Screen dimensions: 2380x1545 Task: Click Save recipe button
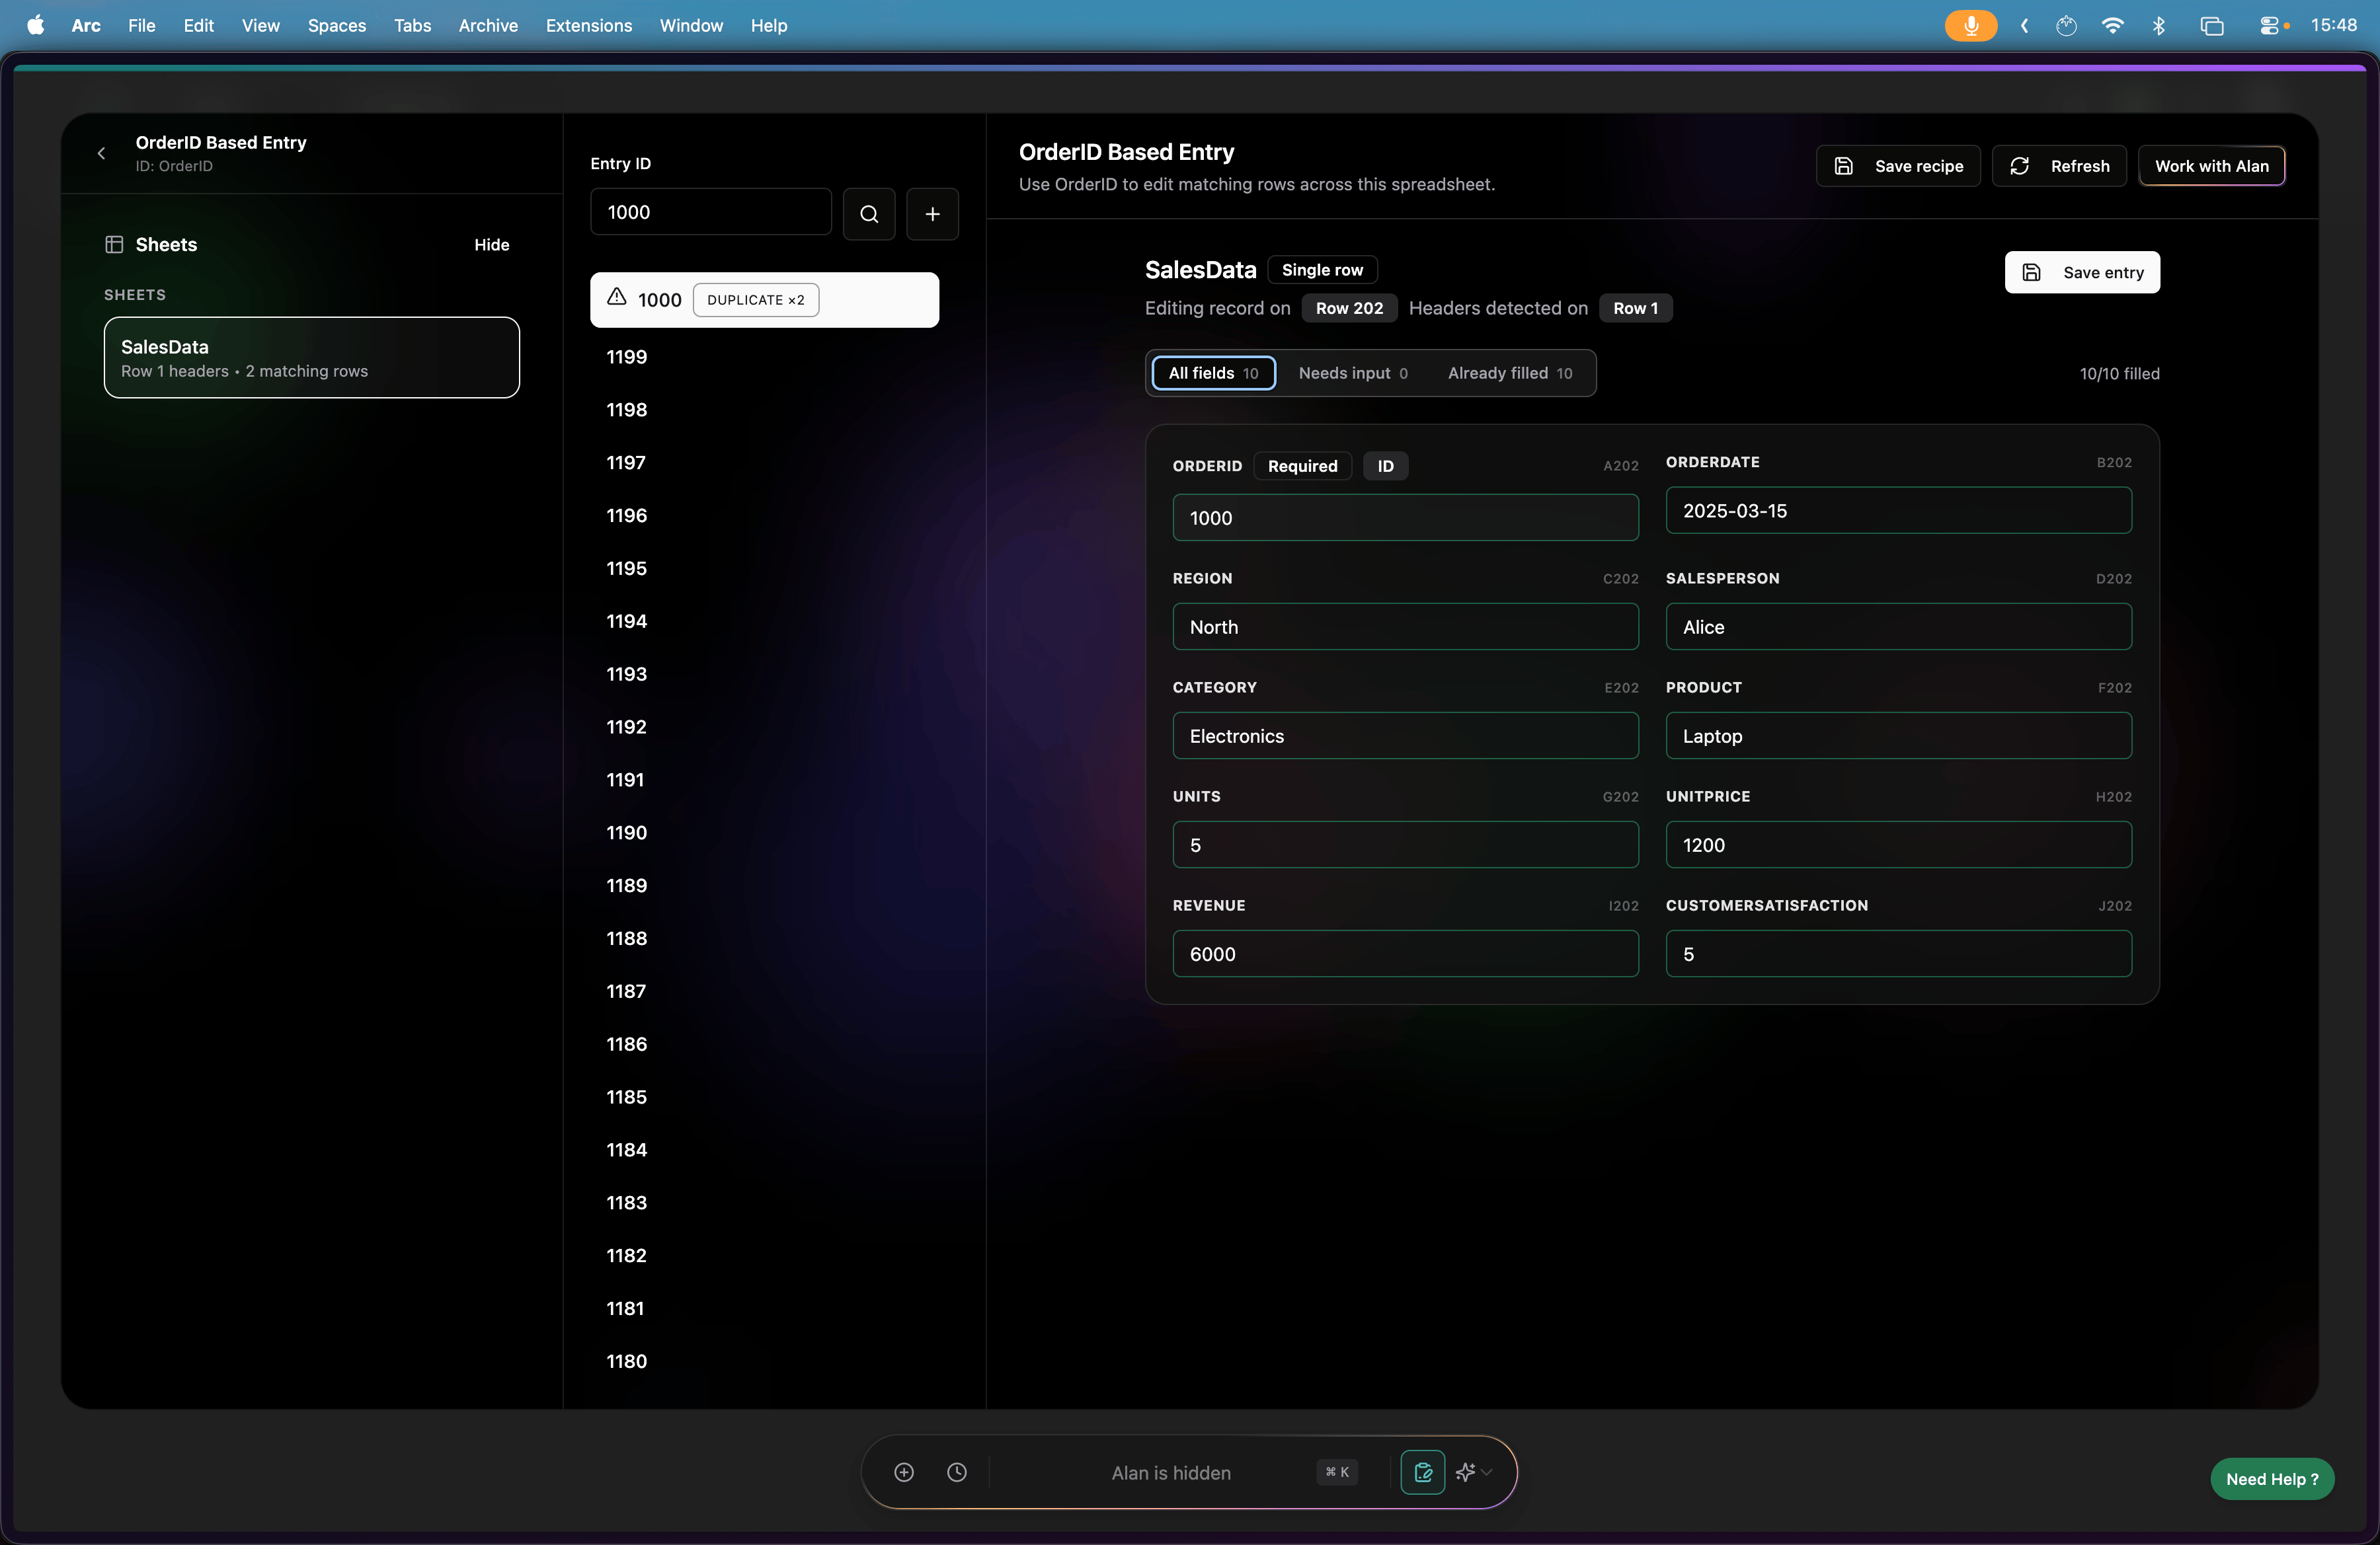pyautogui.click(x=1898, y=166)
